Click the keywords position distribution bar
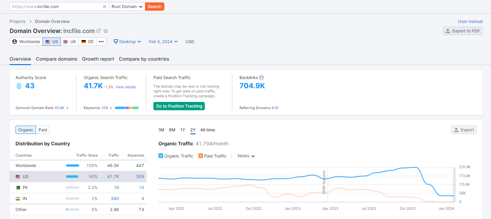 tap(127, 108)
